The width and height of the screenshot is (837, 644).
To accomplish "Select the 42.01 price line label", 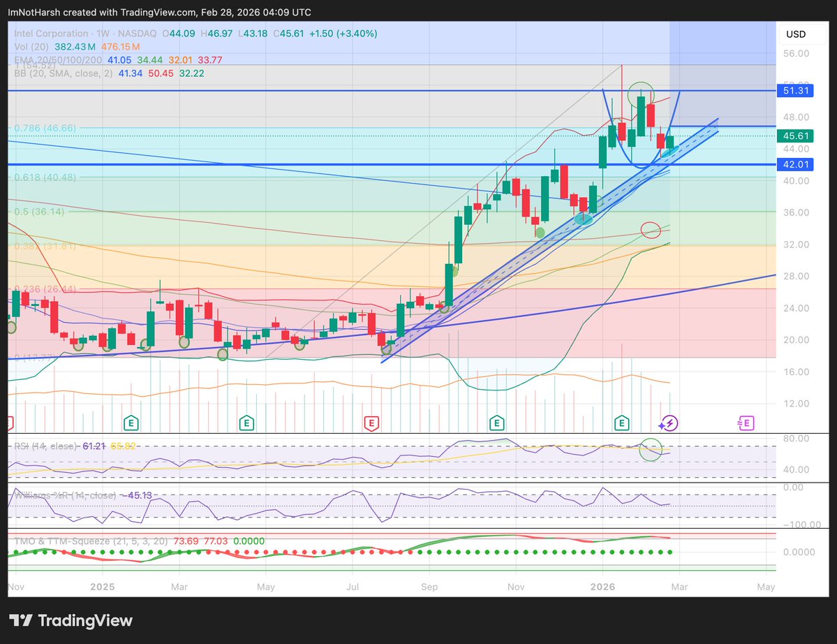I will coord(795,164).
